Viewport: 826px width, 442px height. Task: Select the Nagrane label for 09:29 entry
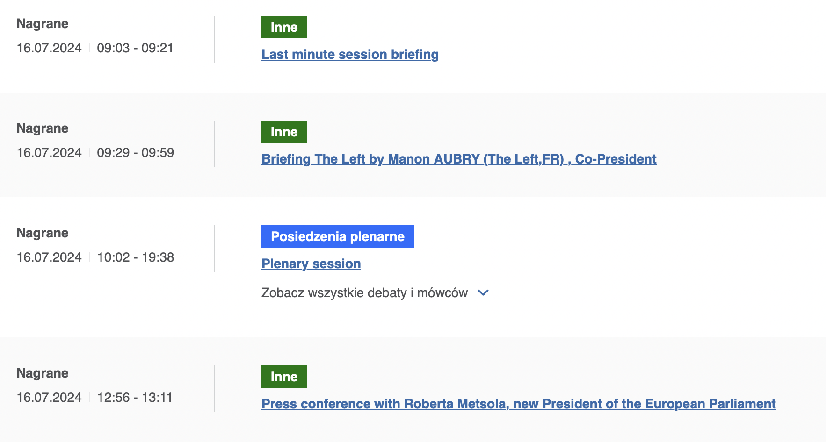point(43,128)
